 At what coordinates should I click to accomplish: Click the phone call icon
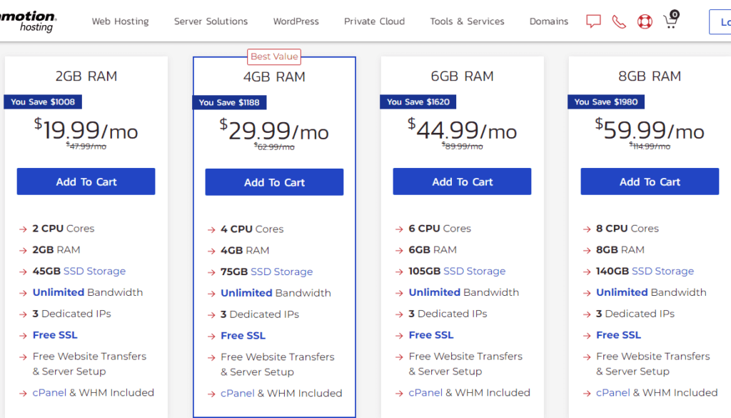click(x=619, y=21)
